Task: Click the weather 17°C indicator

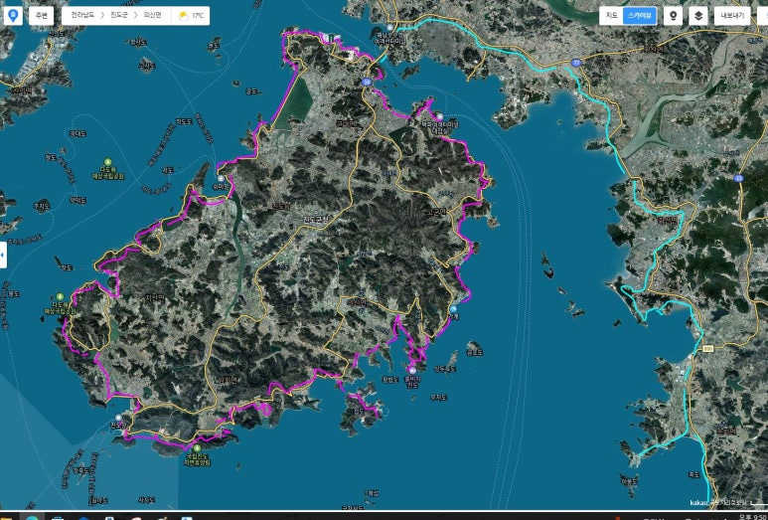Action: pos(191,16)
